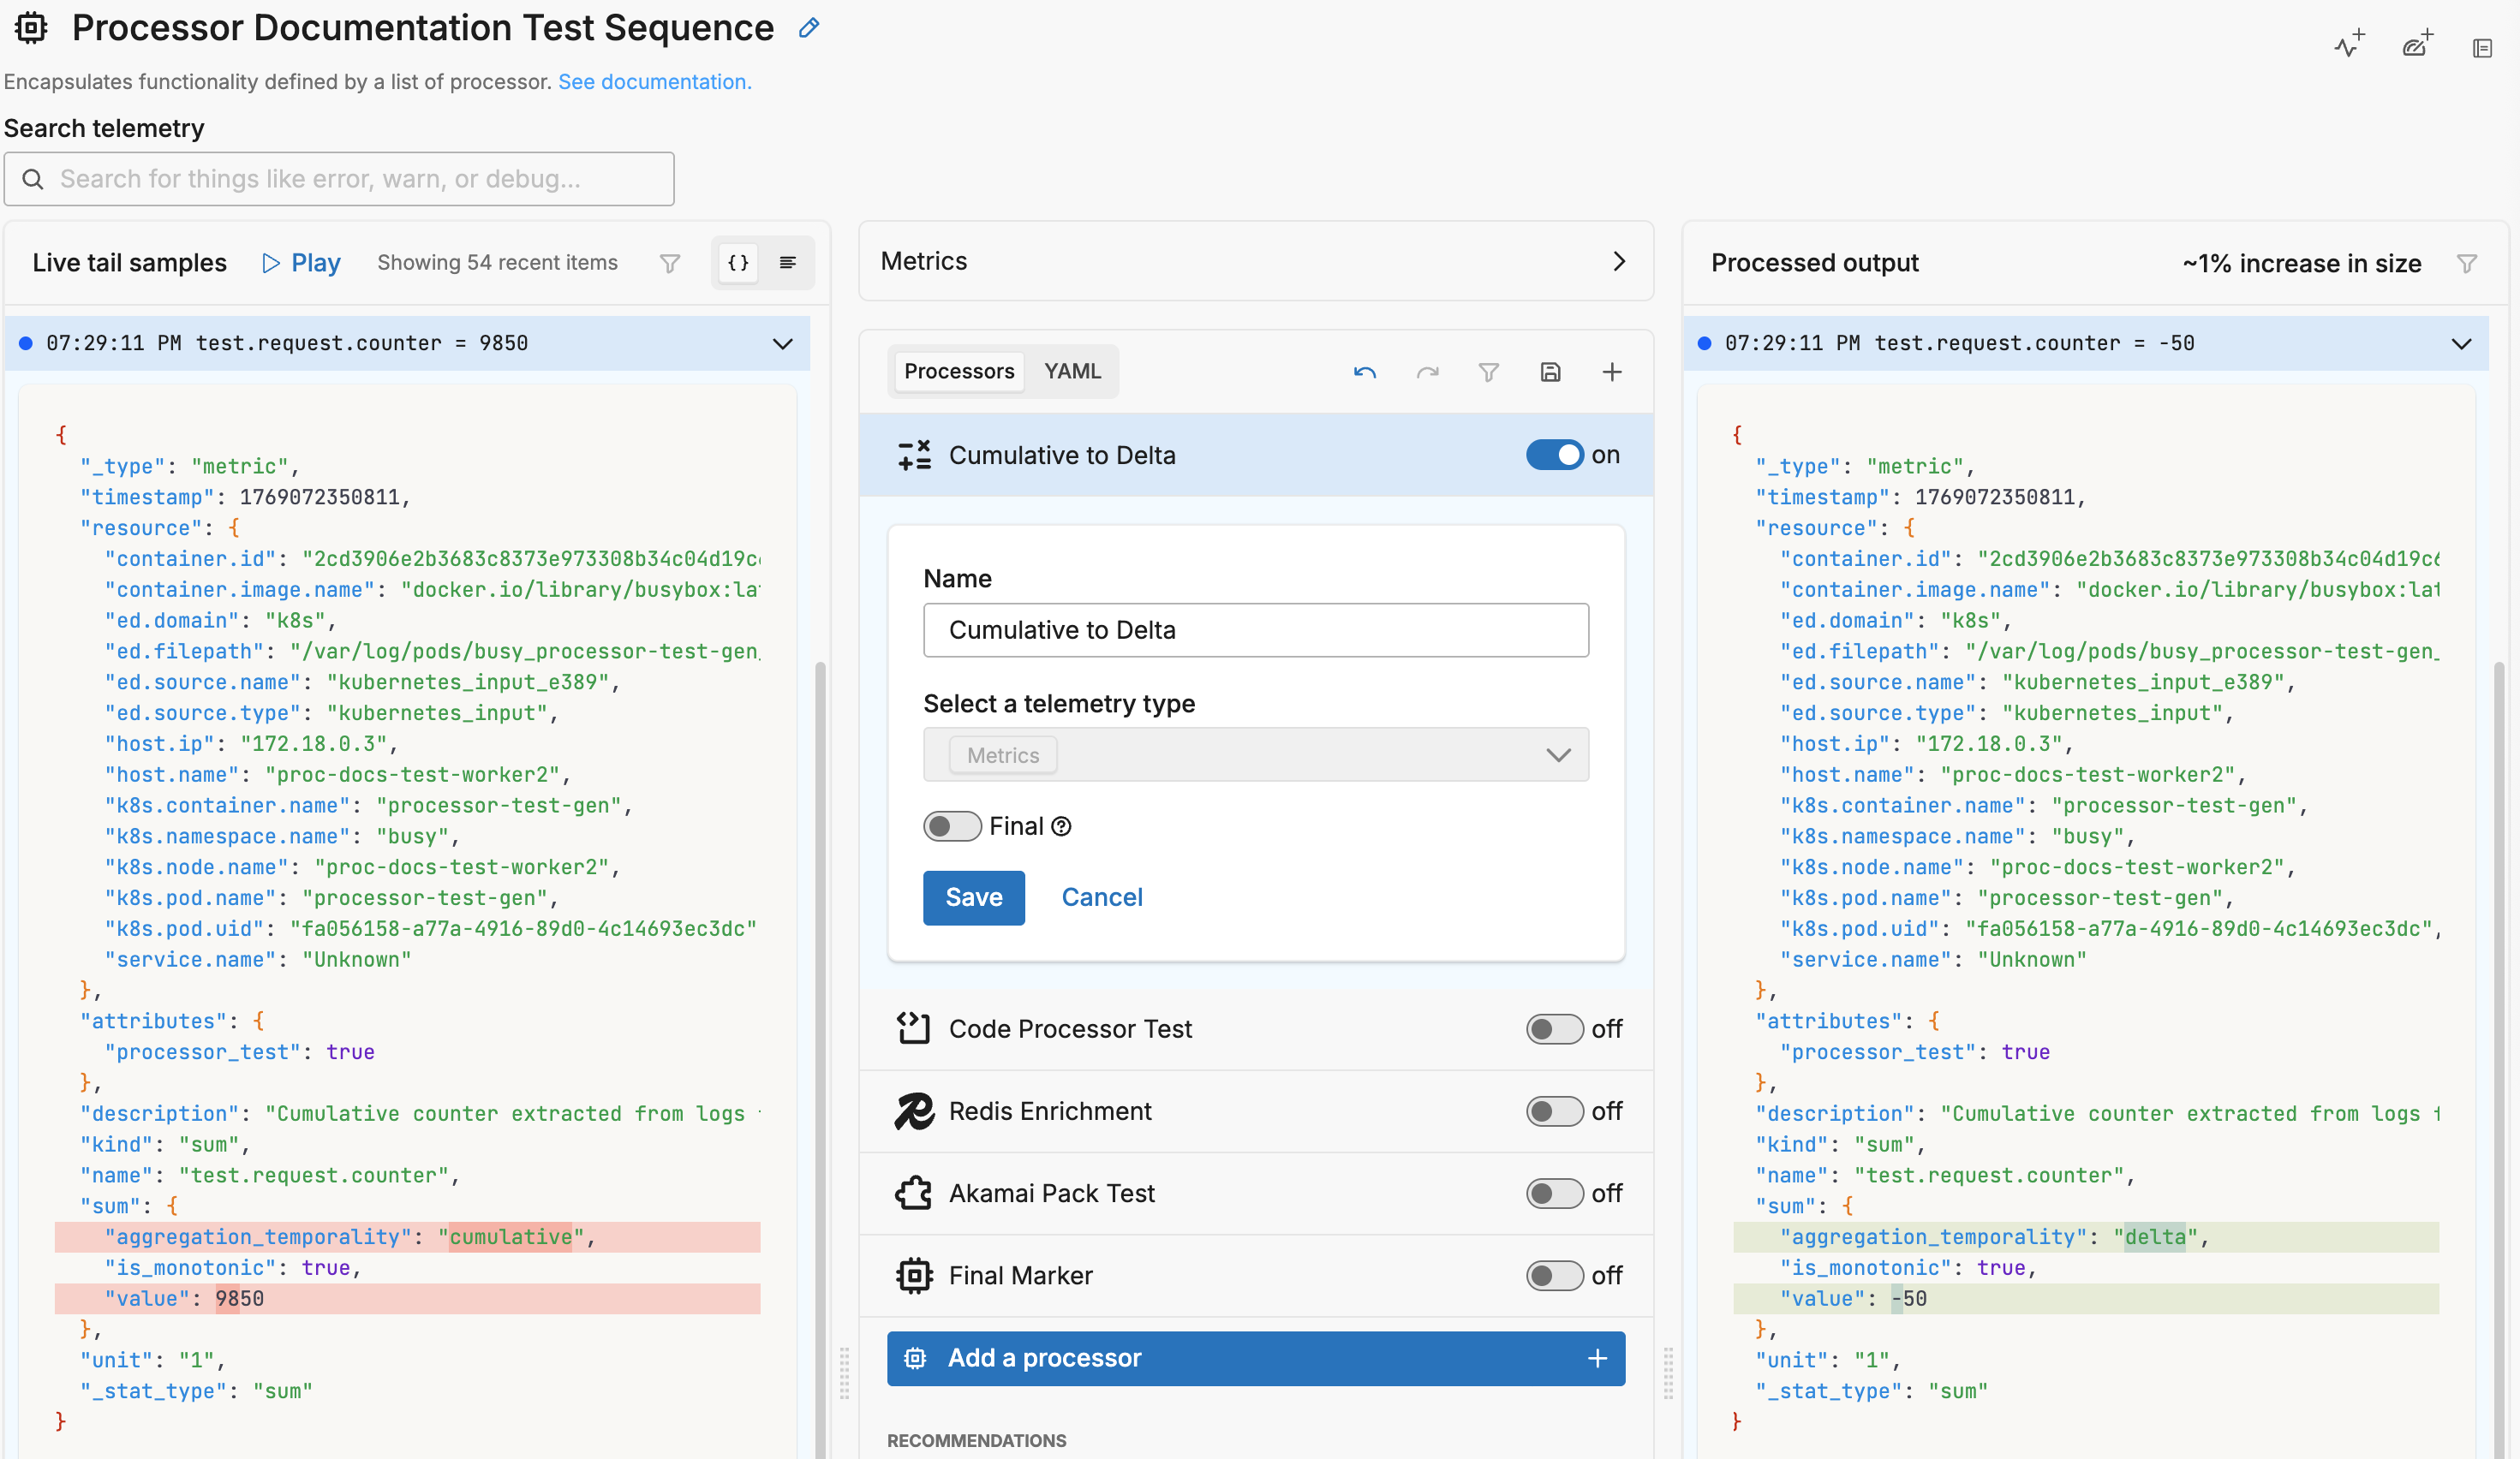Collapse the Metrics panel with its chevron
Screen dimensions: 2520x1459
click(1619, 261)
